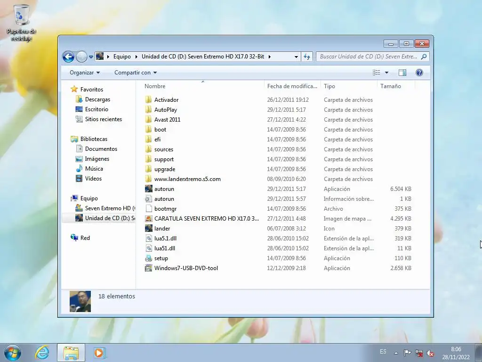The image size is (482, 362).
Task: Select the autorun application icon, 6.504 KB
Action: 148,189
